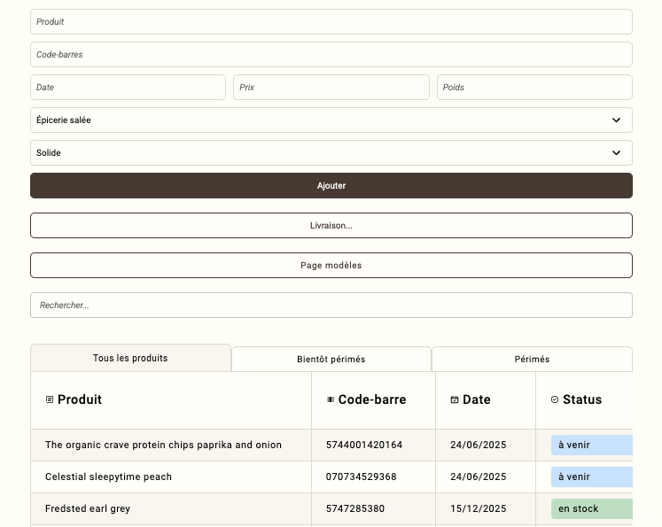Click the checkmark icon beside Status header

click(x=555, y=399)
